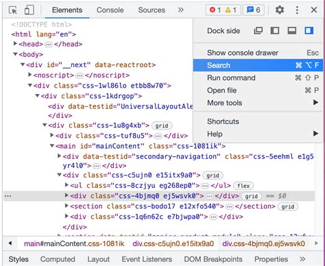This screenshot has height=266, width=325.
Task: Click breadcrumb div.css-4bjmq0.ej5wsvk0
Action: 263,243
